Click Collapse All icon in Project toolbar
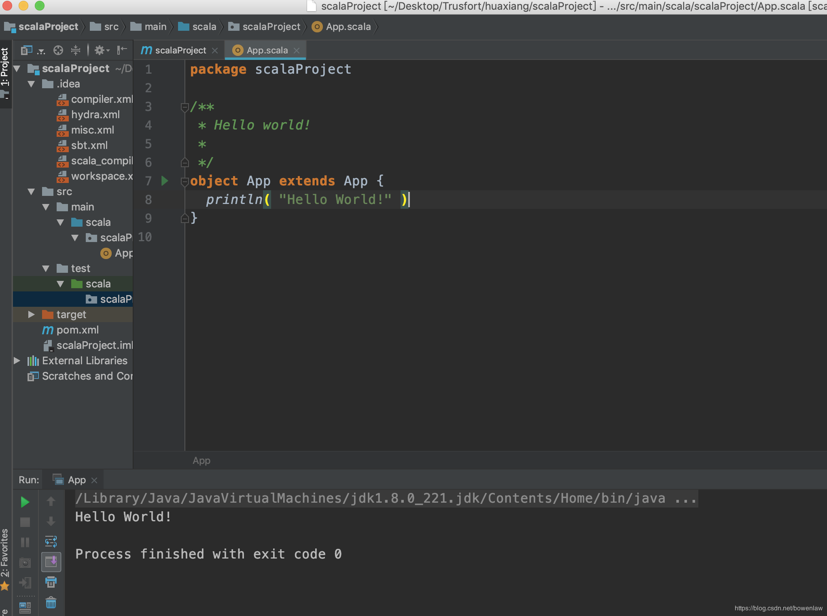 pyautogui.click(x=76, y=50)
